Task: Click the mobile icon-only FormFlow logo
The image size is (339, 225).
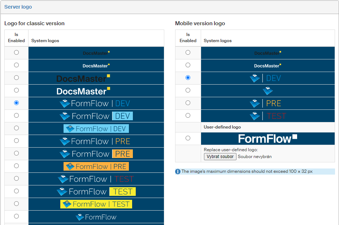Action: click(268, 91)
